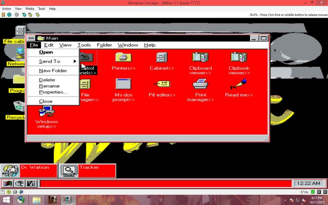
Task: Expand the Send To submenu
Action: coord(53,61)
